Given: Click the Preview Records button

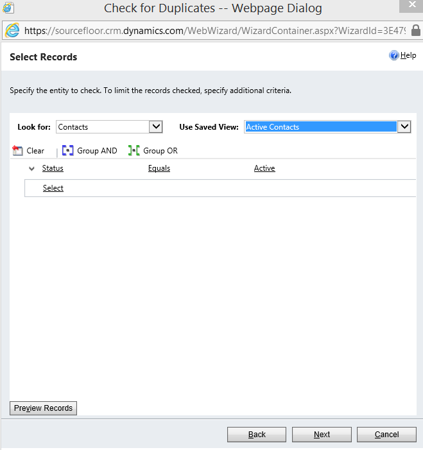Looking at the screenshot, I should [x=44, y=408].
